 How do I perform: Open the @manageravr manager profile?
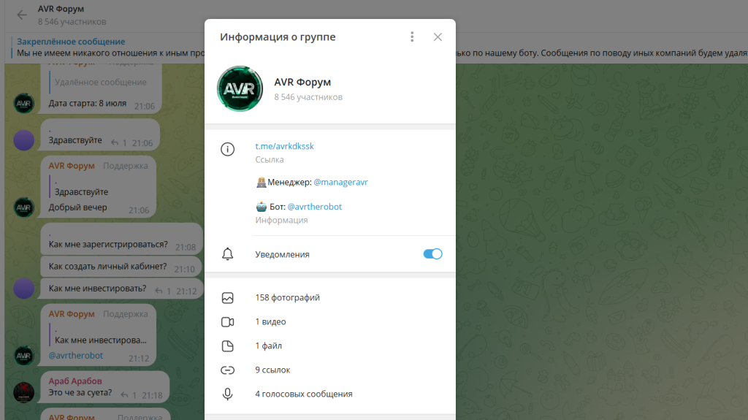pos(340,182)
